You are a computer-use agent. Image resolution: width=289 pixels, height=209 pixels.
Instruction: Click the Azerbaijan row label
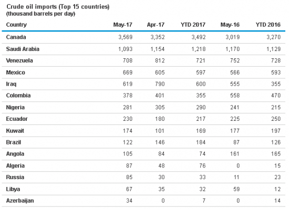20,201
